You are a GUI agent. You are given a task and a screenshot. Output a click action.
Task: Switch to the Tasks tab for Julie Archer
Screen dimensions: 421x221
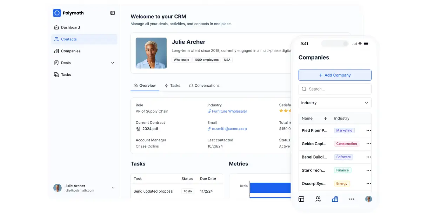pyautogui.click(x=172, y=85)
